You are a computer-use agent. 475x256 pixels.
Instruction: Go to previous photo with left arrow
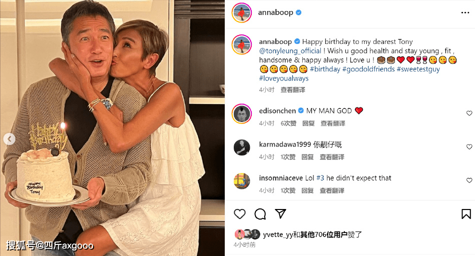click(x=10, y=139)
